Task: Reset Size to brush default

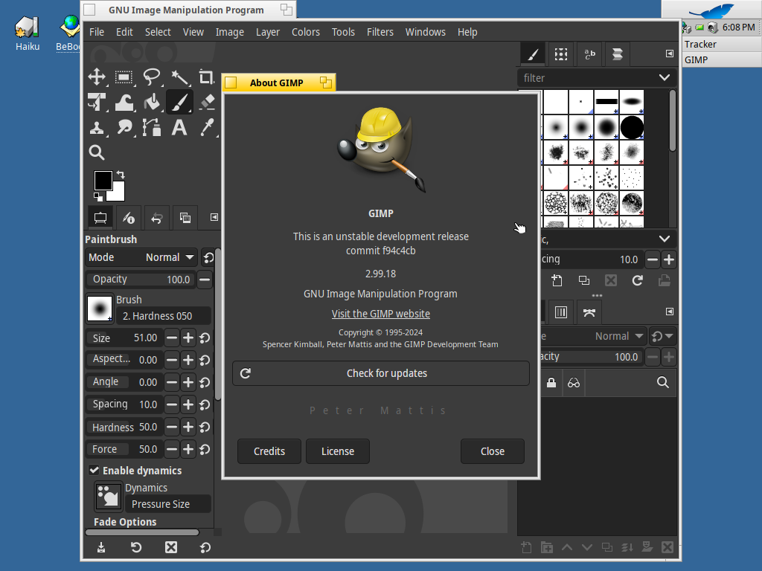Action: tap(205, 338)
